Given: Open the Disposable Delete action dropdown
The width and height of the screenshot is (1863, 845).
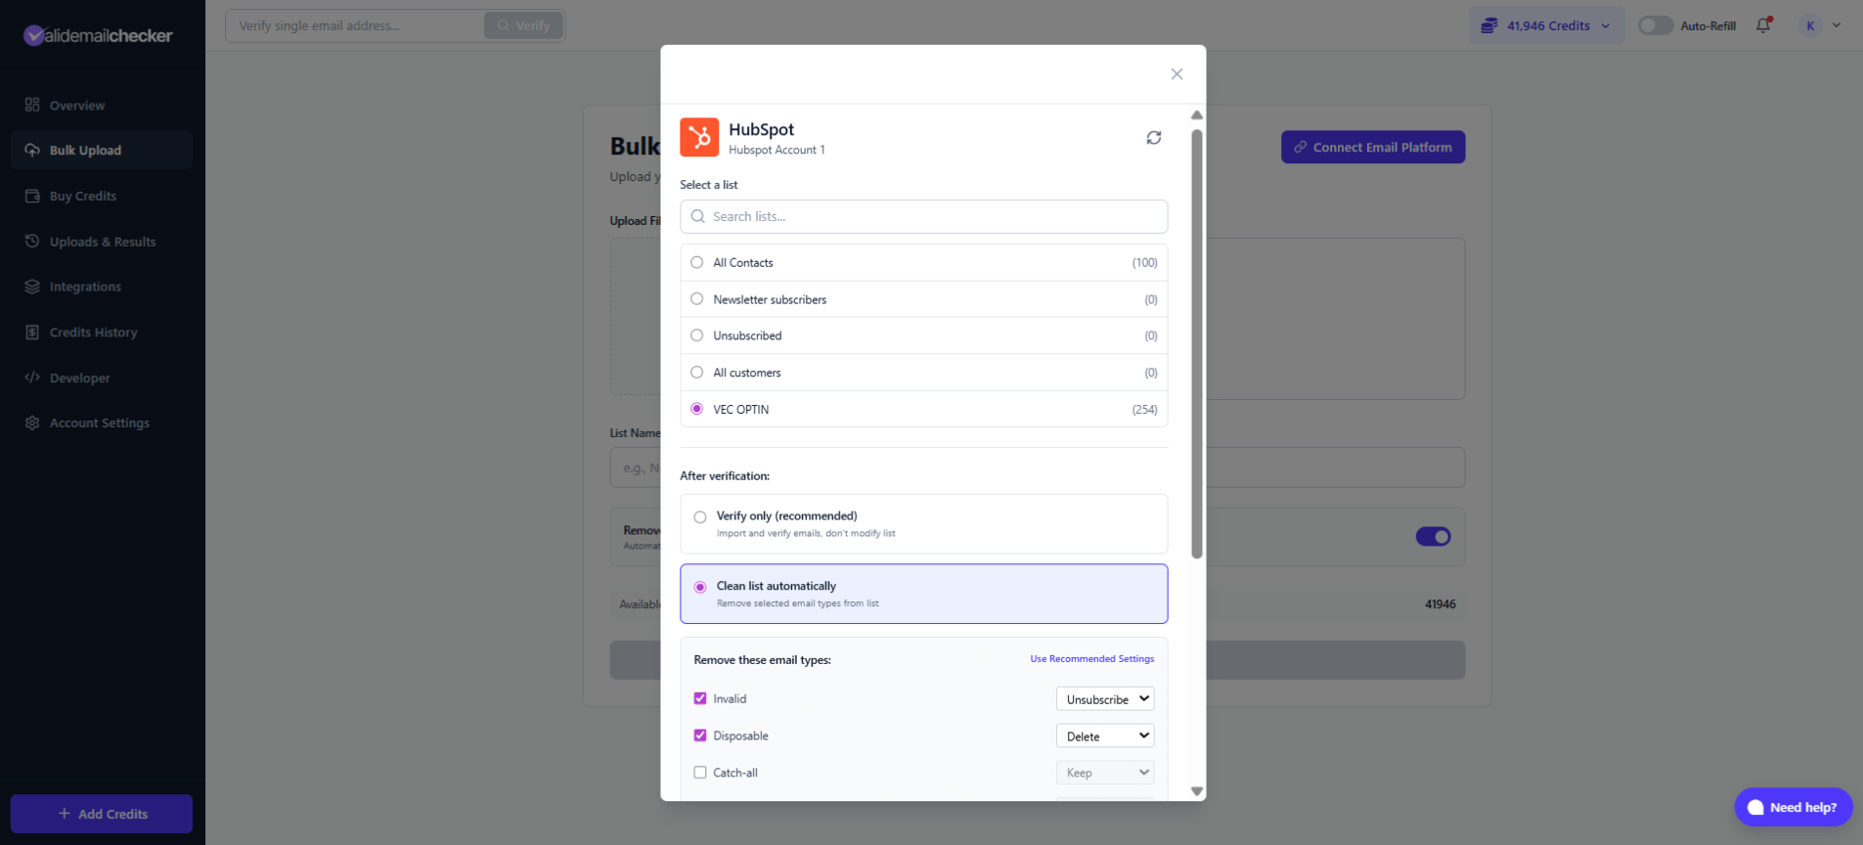Looking at the screenshot, I should pos(1105,735).
